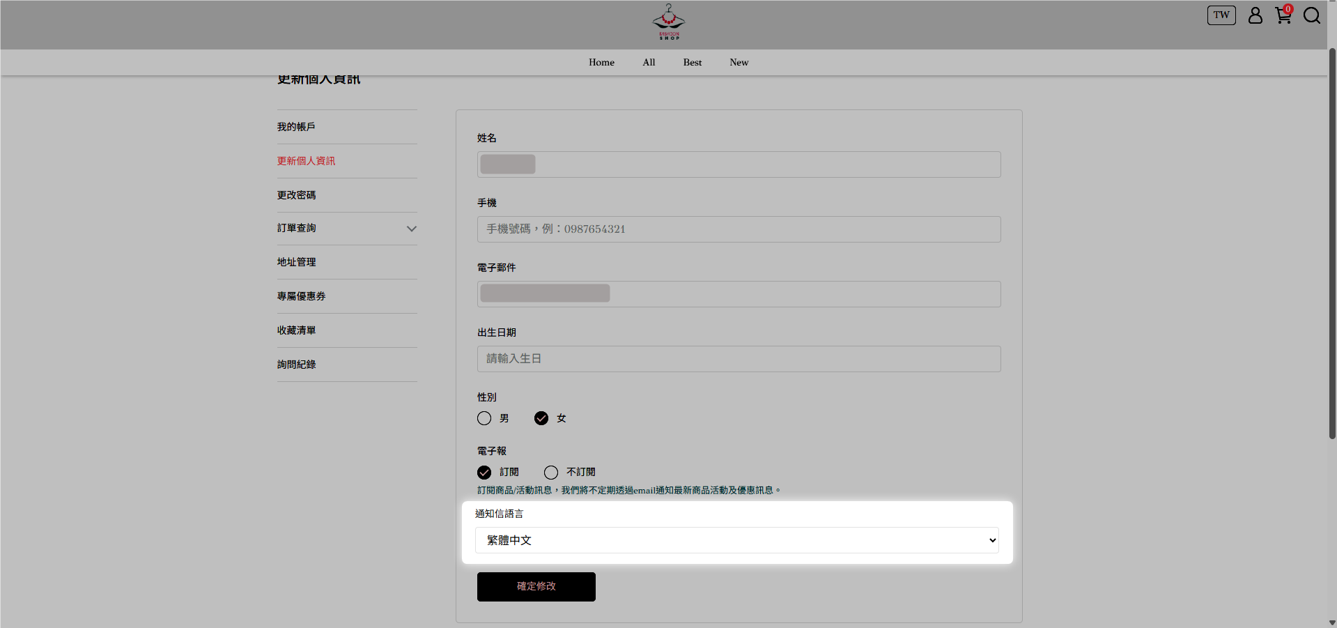Click the 手機 phone number field
This screenshot has width=1337, height=628.
pos(738,229)
